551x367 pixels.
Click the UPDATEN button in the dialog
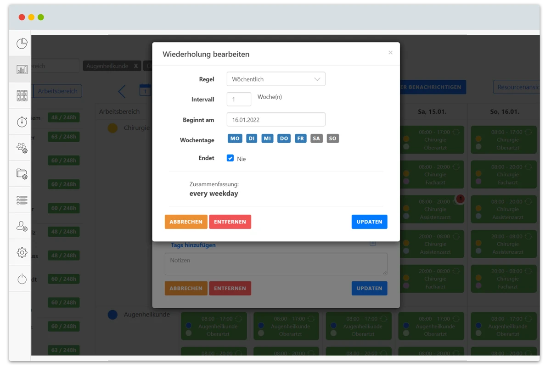tap(369, 222)
